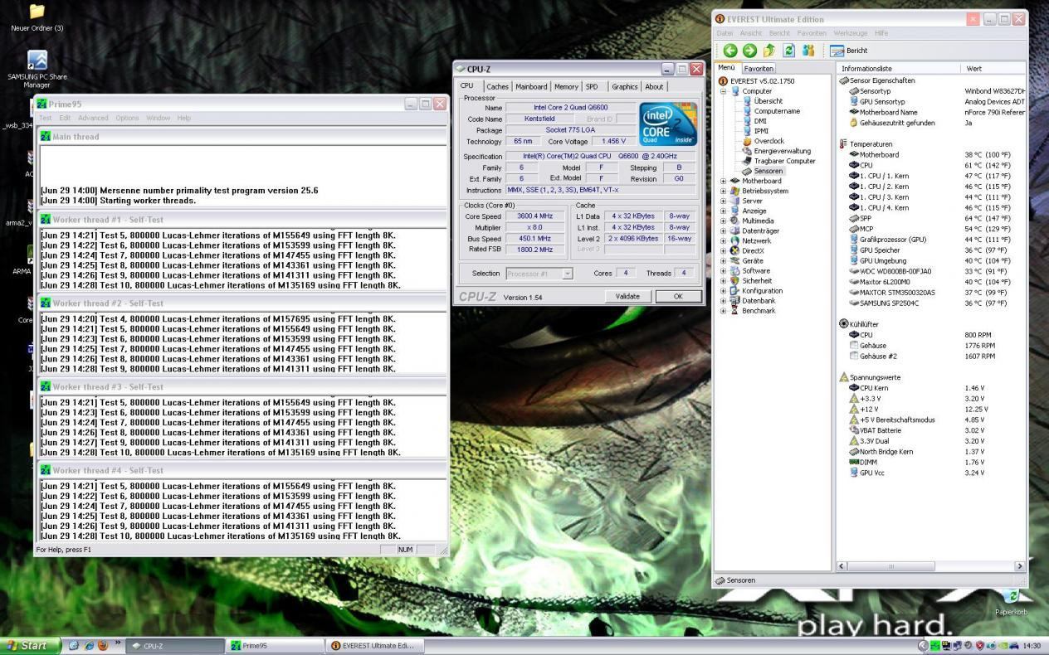Go forward with EVEREST green right arrow
This screenshot has height=655, width=1049.
click(x=749, y=51)
